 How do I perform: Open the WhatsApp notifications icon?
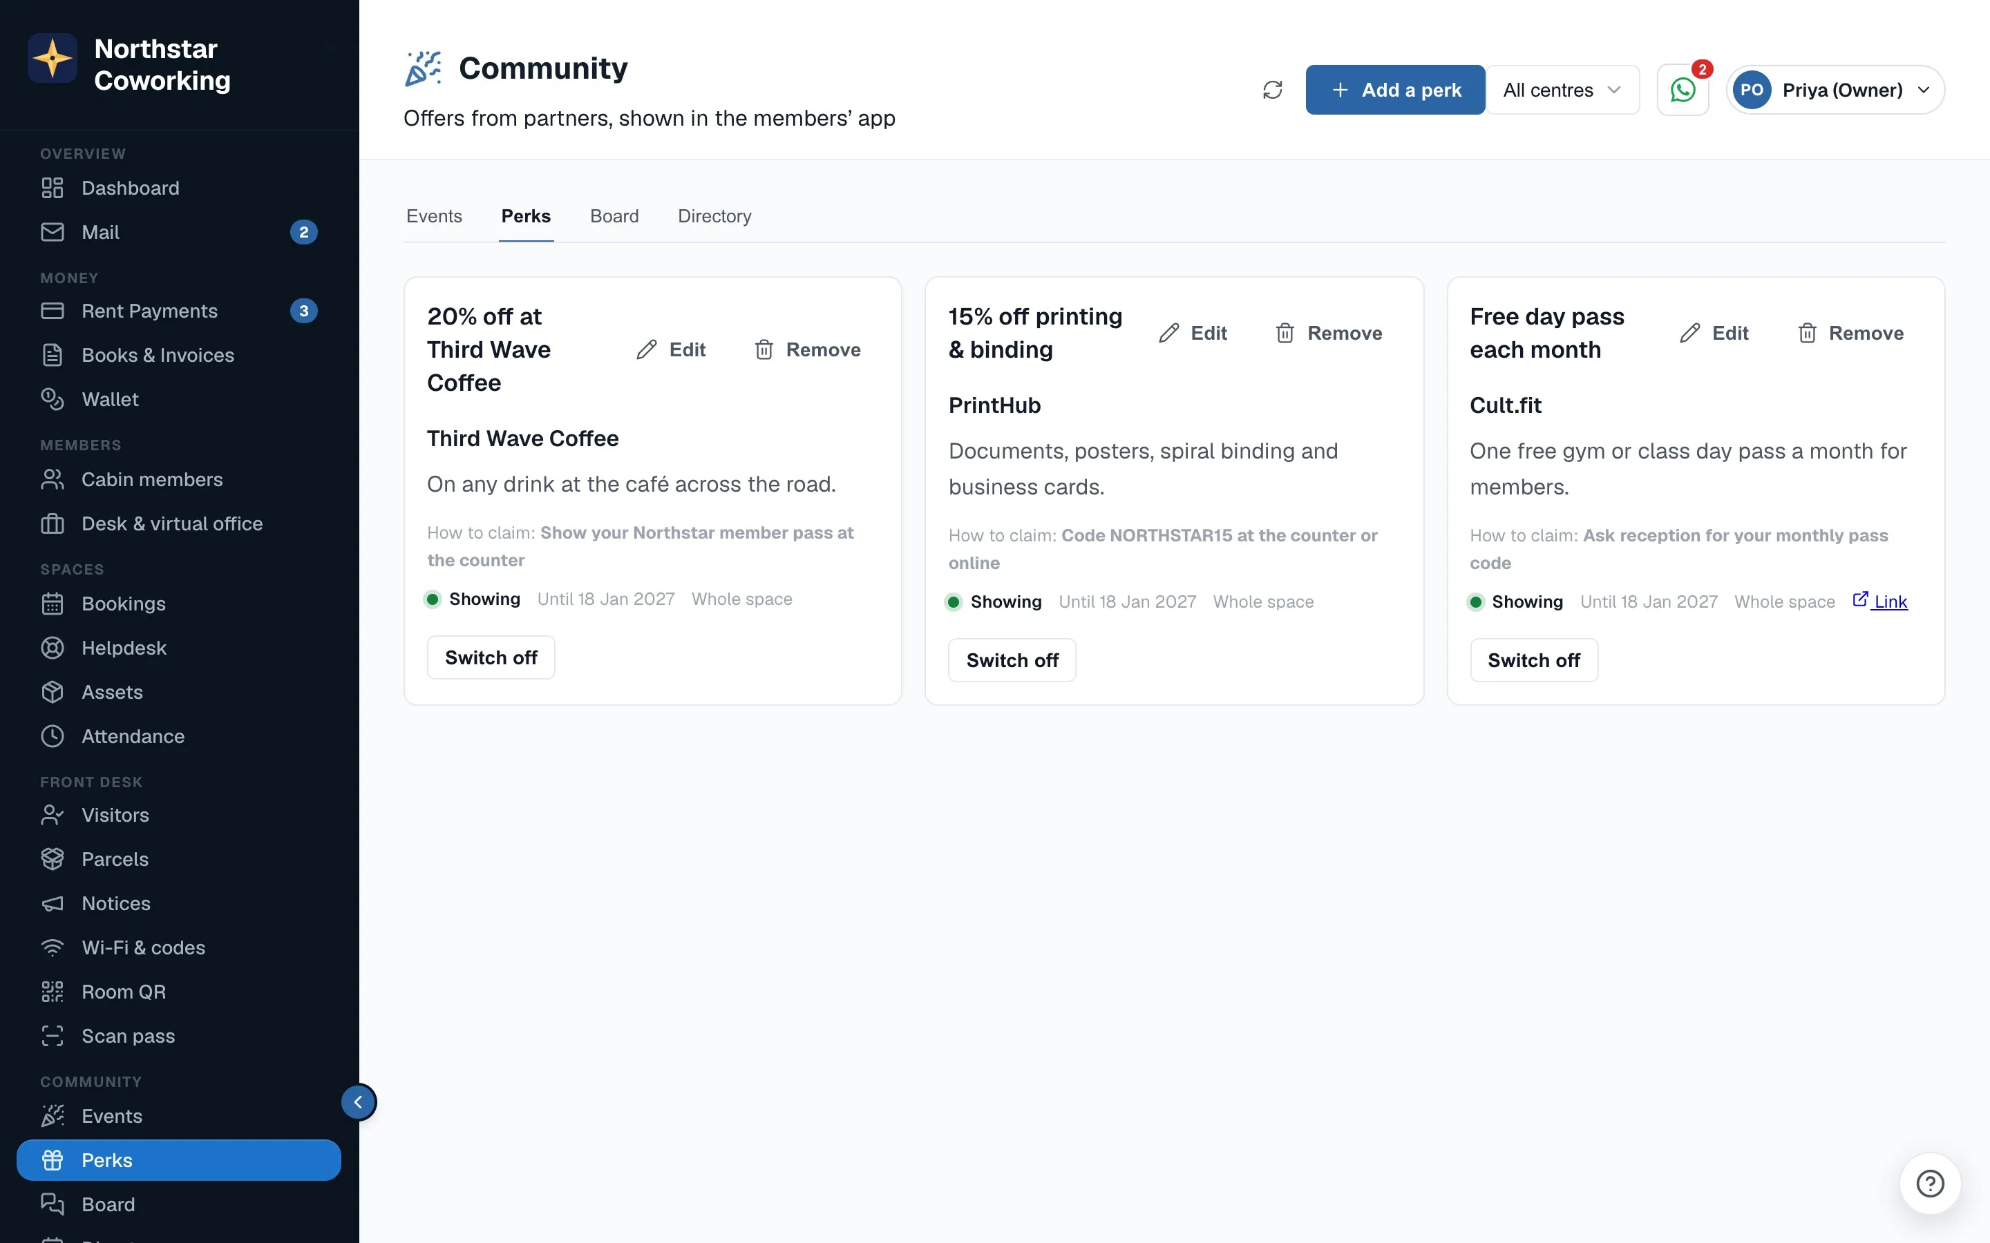1683,90
